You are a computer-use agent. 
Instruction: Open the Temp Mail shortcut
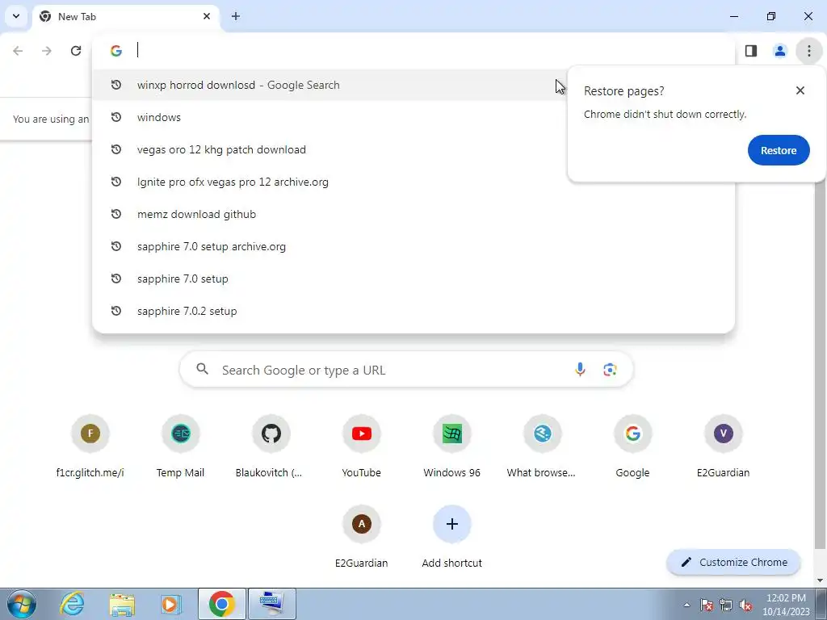tap(180, 447)
